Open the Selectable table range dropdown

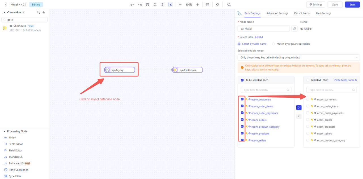299,57
